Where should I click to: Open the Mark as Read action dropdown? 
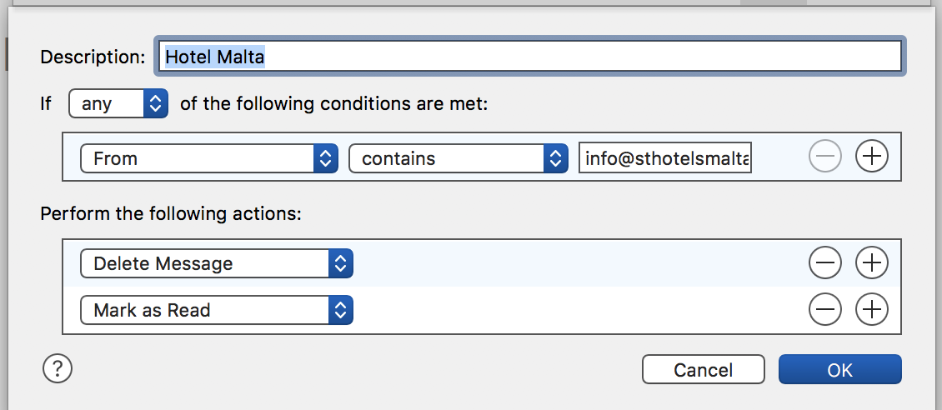click(217, 310)
